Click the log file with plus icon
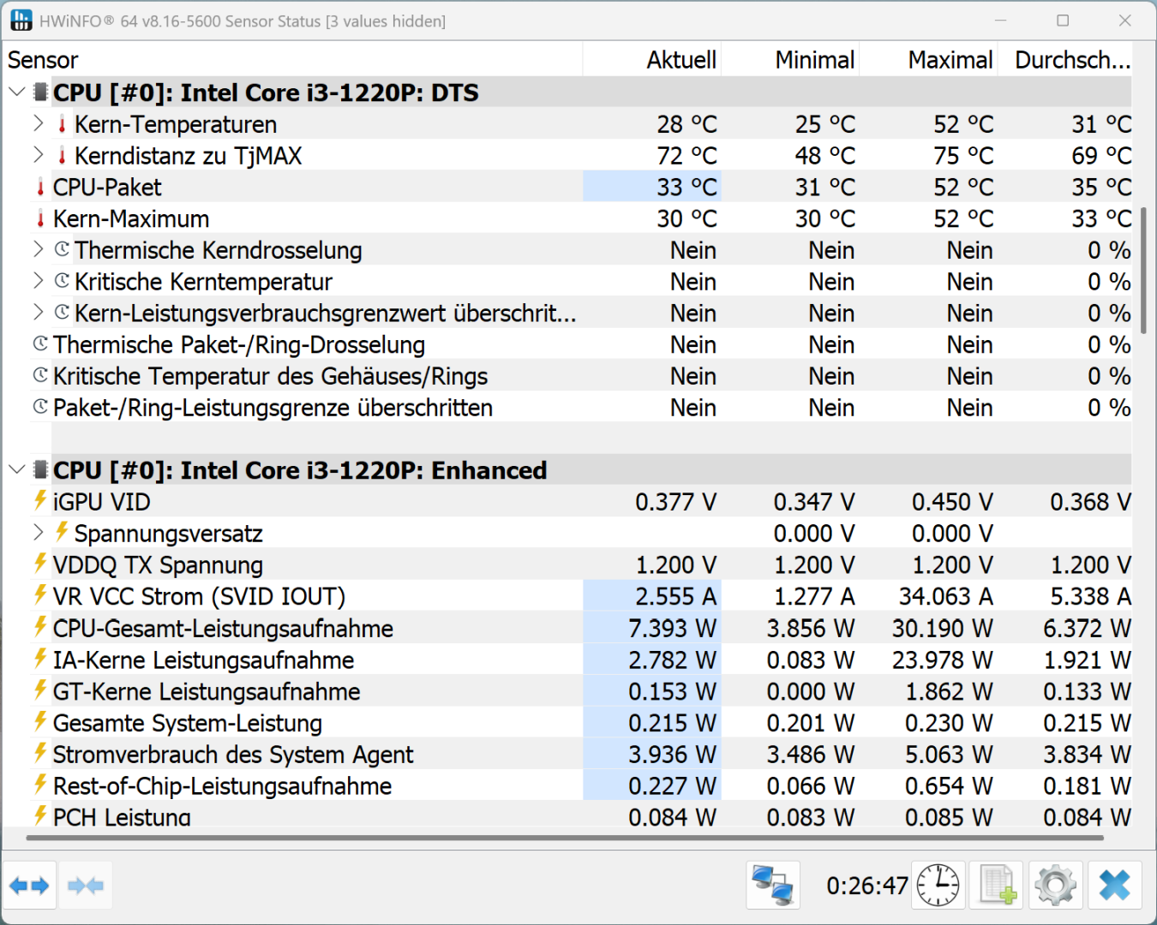 997,885
